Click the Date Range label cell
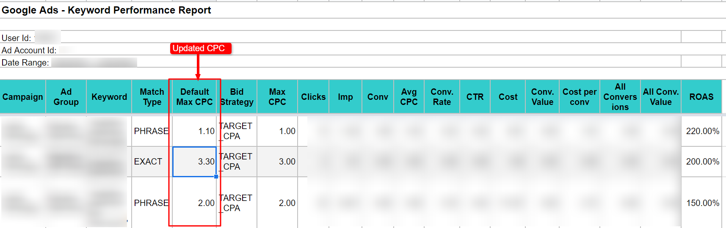Image resolution: width=726 pixels, height=228 pixels. point(25,63)
